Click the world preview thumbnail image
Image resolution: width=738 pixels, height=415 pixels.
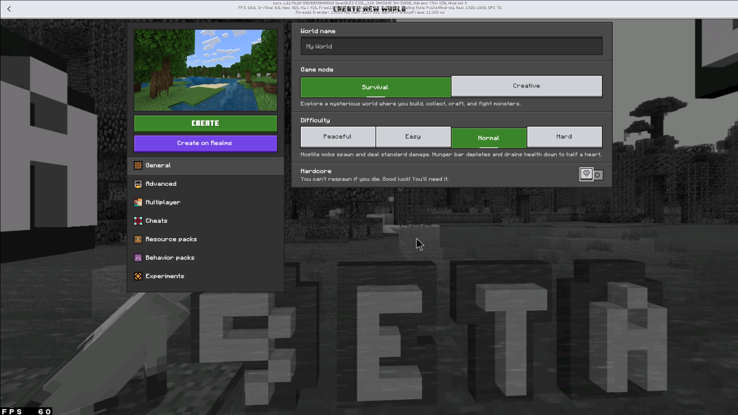pyautogui.click(x=205, y=70)
